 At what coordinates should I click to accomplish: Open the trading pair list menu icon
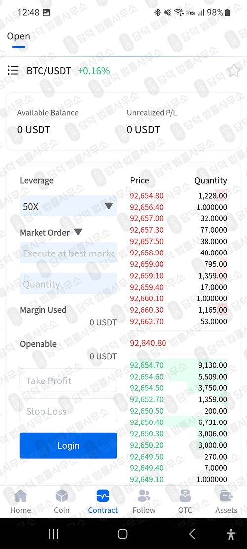point(13,70)
